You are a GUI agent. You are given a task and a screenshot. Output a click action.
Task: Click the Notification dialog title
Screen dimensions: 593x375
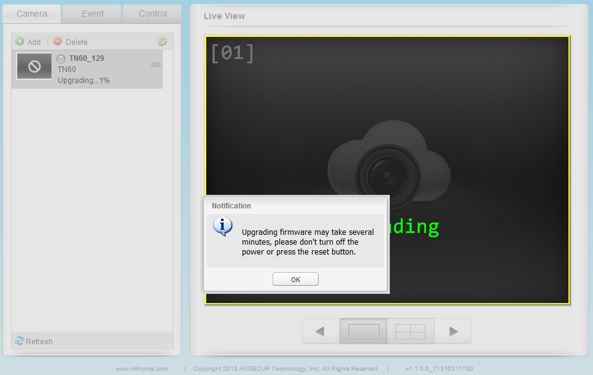pos(231,206)
